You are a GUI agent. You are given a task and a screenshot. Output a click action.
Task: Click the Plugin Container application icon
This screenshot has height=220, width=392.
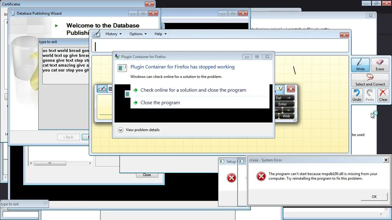pyautogui.click(x=122, y=68)
